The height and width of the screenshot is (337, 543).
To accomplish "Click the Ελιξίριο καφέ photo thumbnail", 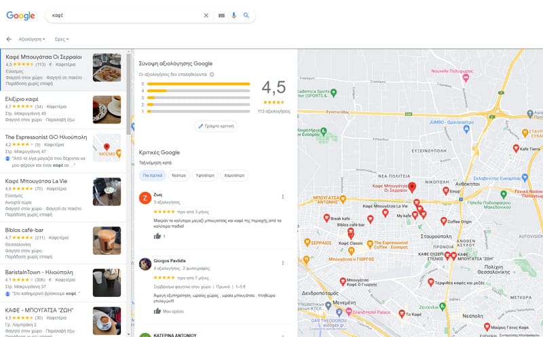I will (107, 110).
